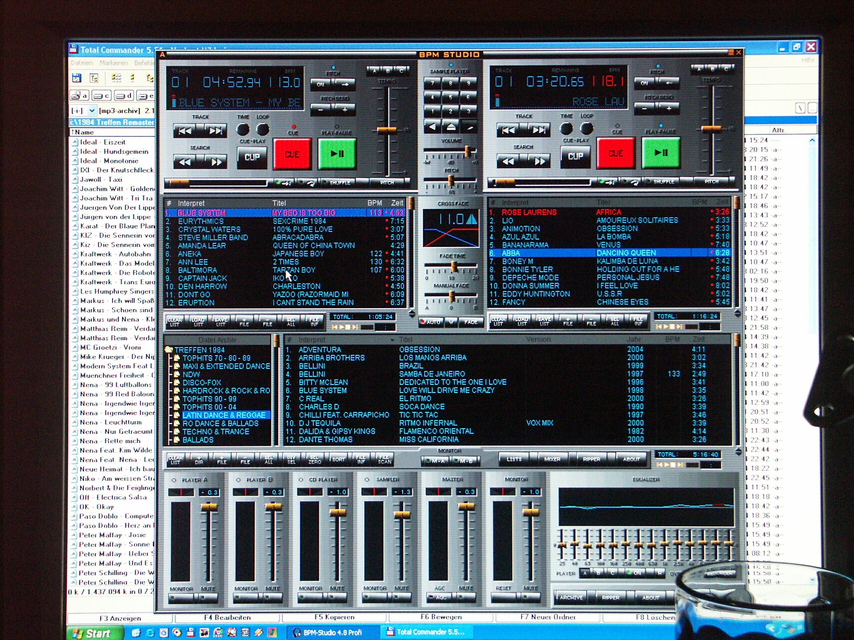Open Internet Explorer from quick launch

[149, 633]
